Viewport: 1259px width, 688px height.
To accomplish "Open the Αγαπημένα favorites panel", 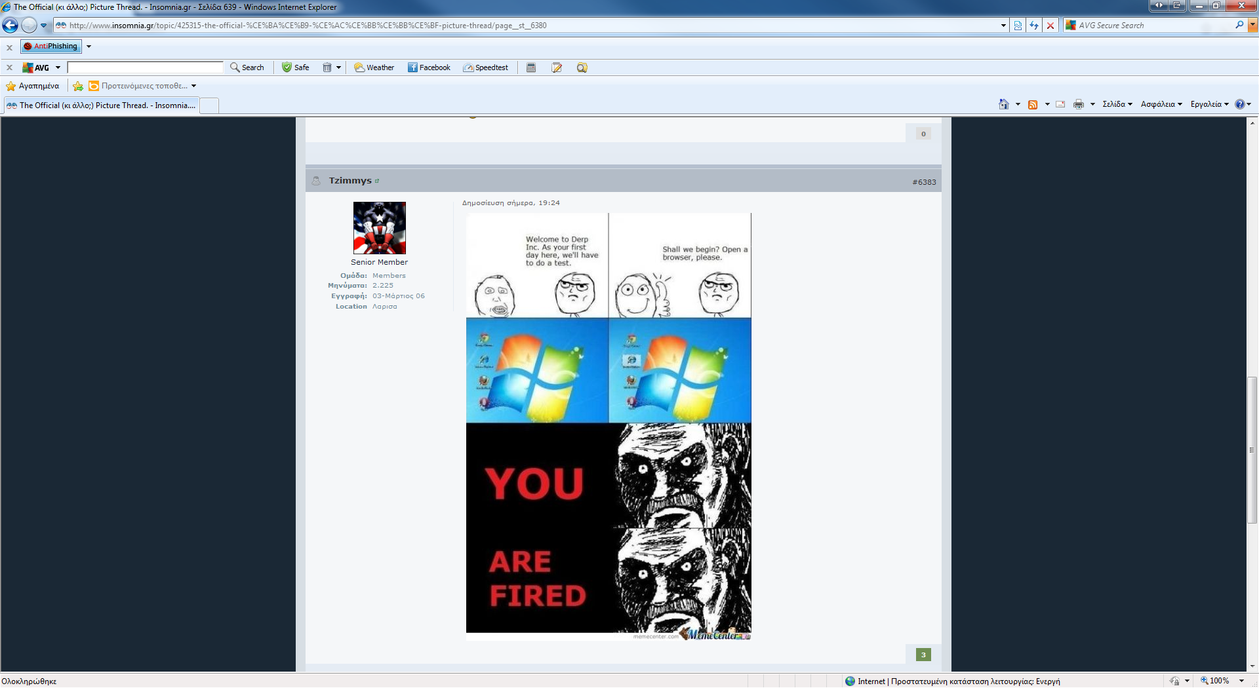I will [x=33, y=86].
